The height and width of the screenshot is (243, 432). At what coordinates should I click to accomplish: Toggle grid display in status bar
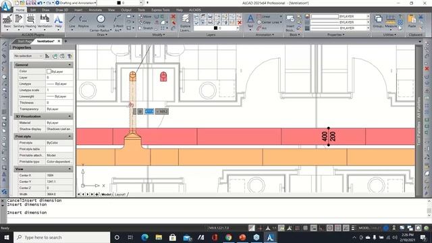click(305, 228)
